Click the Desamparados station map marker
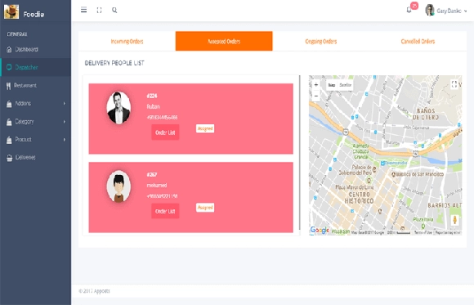The height and width of the screenshot is (305, 474). (x=382, y=163)
